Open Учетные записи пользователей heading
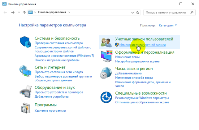Image resolution: width=199 pixels, height=130 pixels. [x=144, y=39]
